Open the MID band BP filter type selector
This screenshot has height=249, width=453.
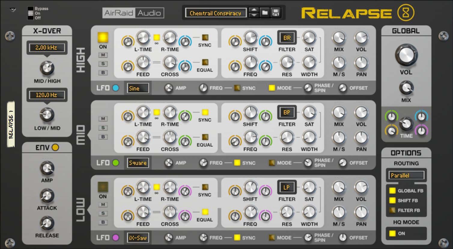[287, 113]
